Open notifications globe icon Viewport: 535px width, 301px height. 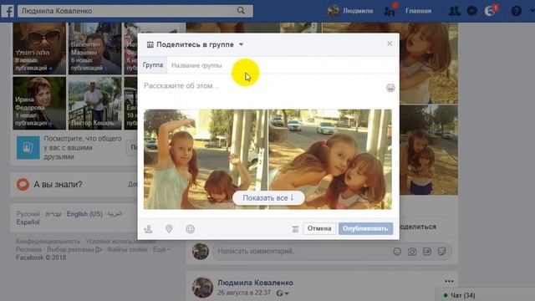coord(490,11)
